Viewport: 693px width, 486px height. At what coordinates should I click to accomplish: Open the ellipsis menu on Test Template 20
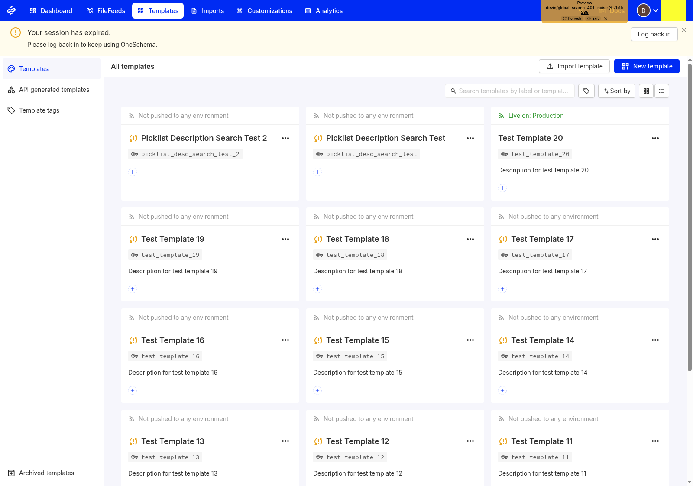coord(655,138)
